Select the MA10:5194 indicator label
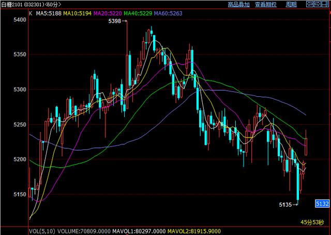 (77, 13)
